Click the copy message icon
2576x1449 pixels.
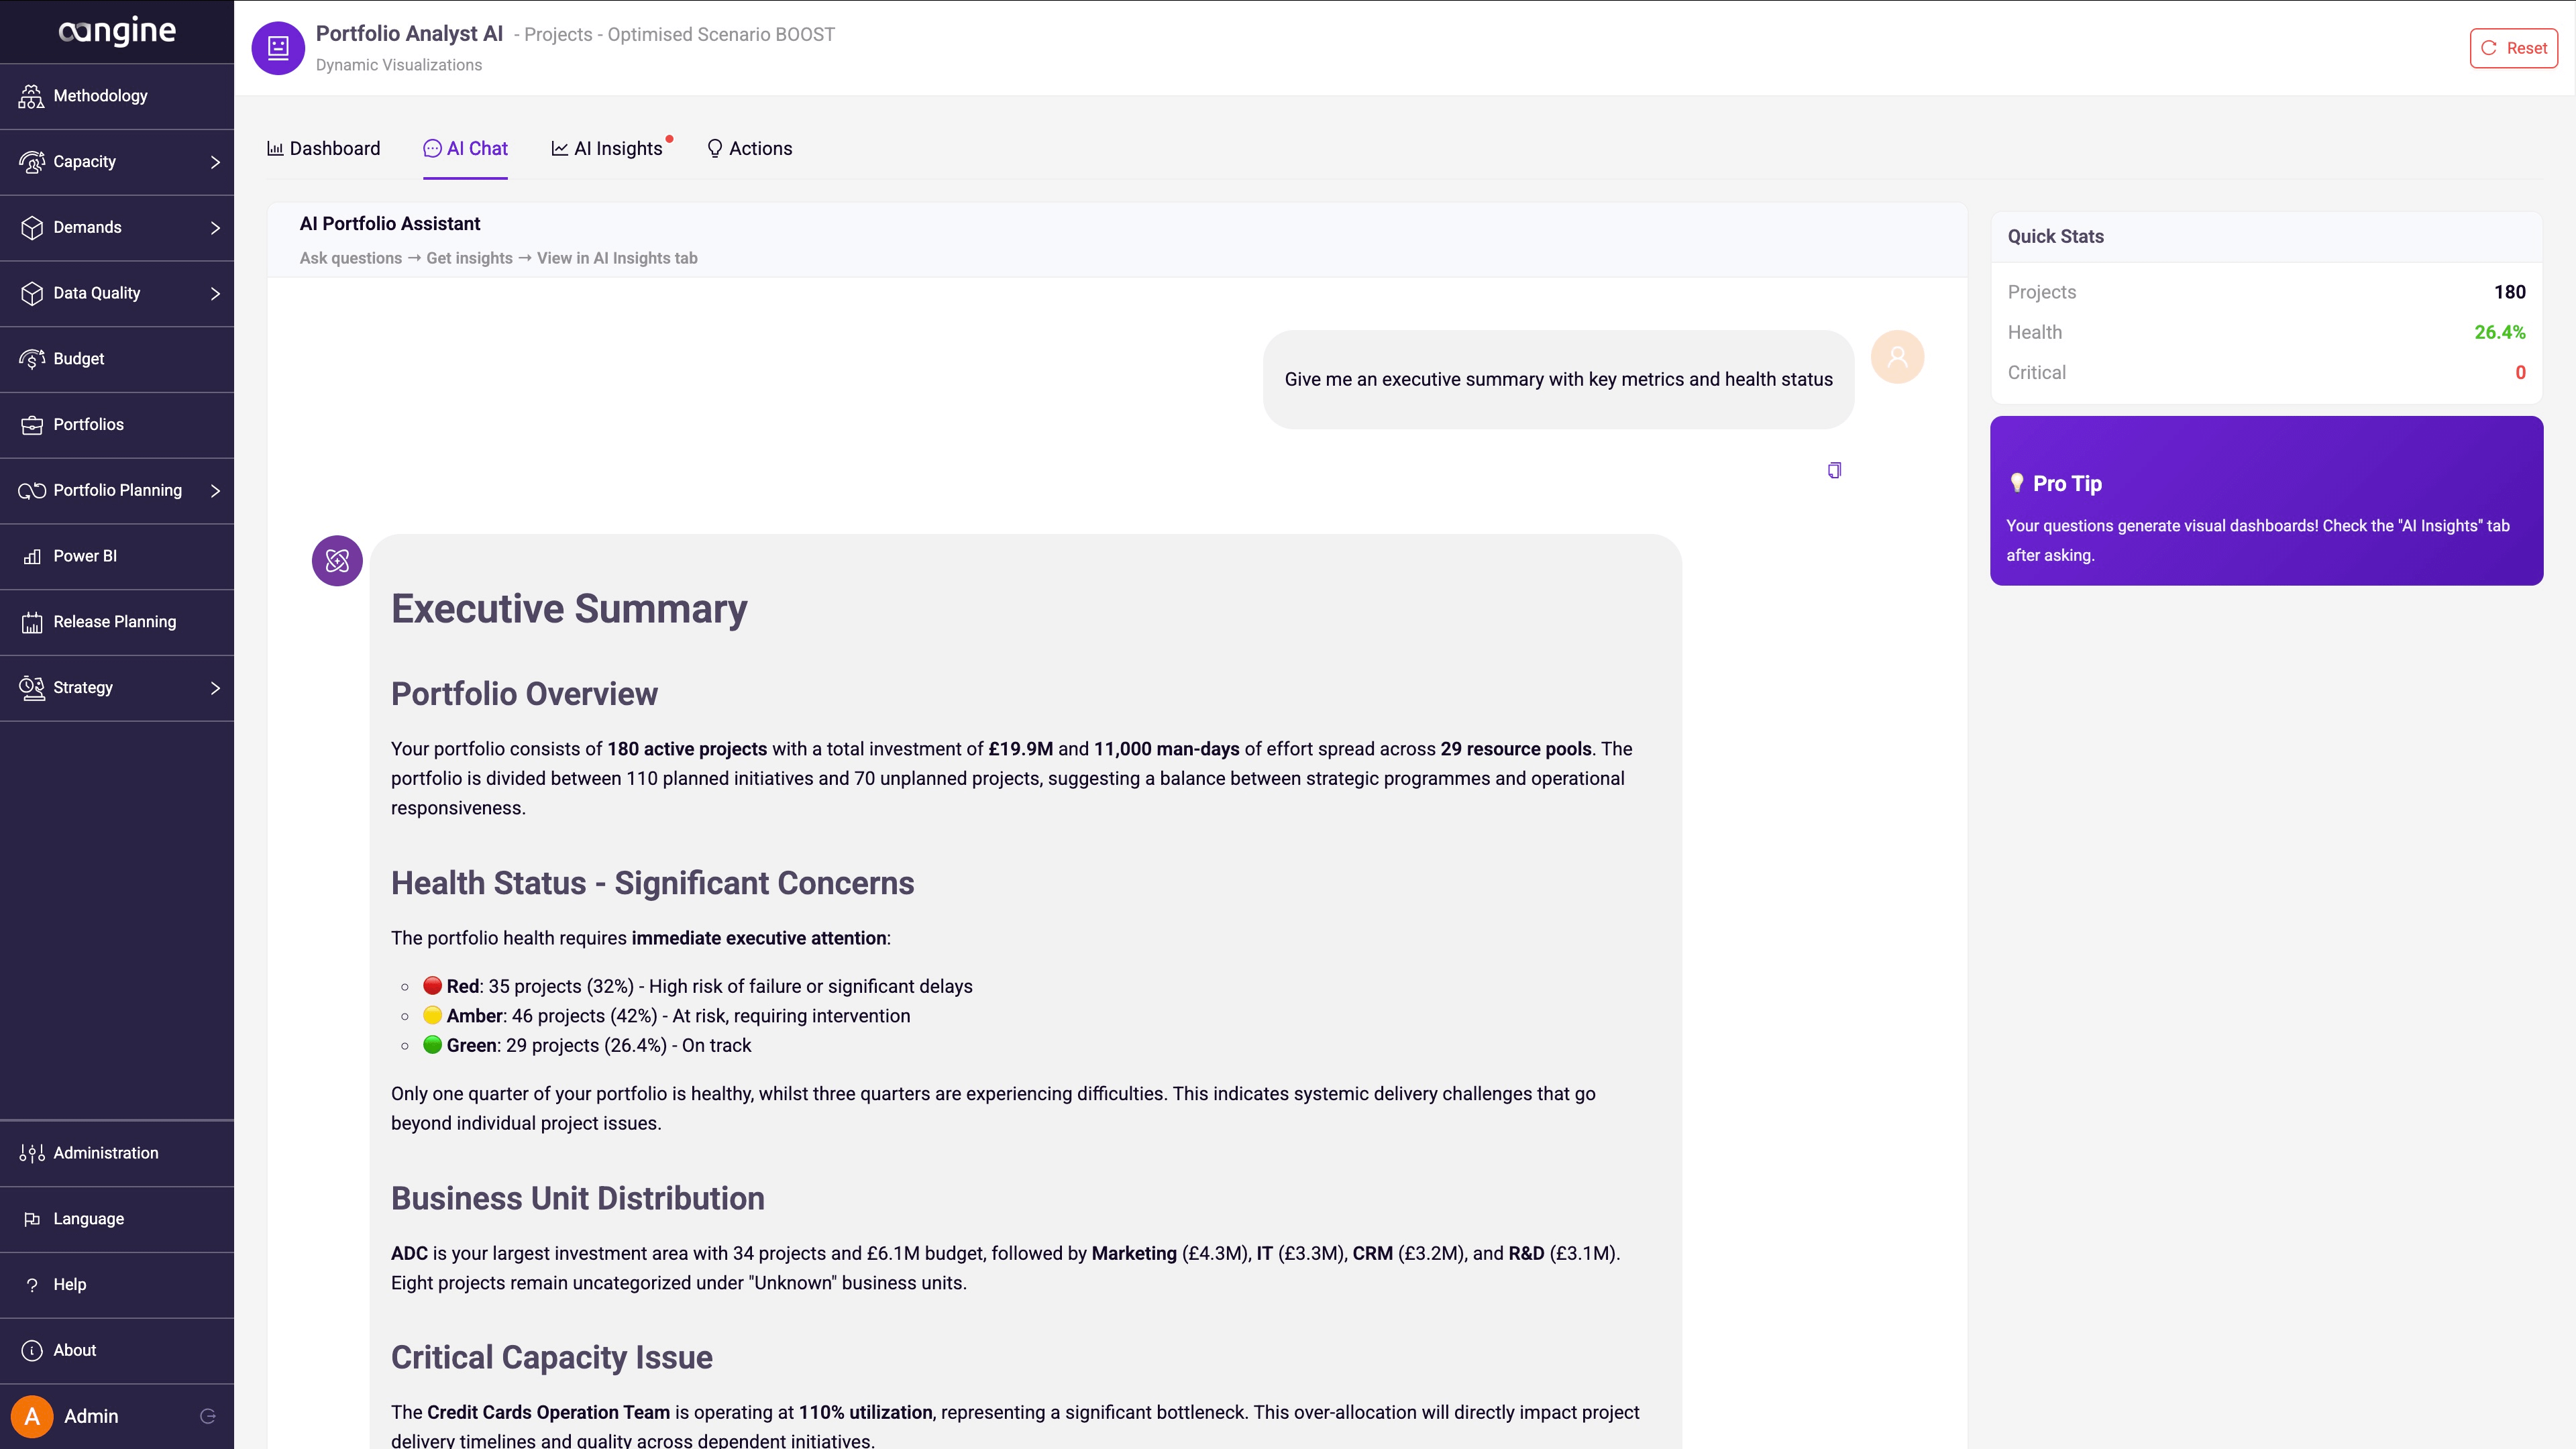coord(1834,470)
